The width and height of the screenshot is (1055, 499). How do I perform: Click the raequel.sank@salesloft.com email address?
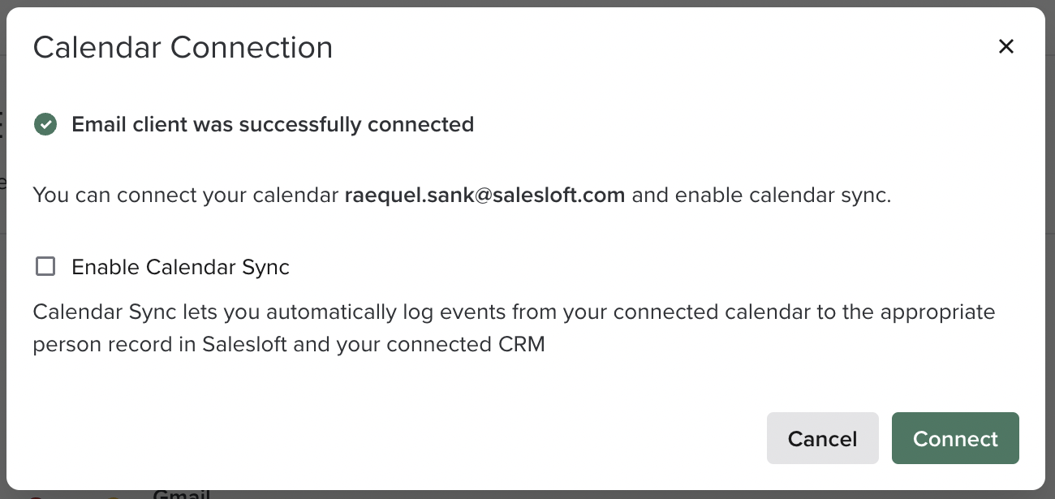coord(484,196)
